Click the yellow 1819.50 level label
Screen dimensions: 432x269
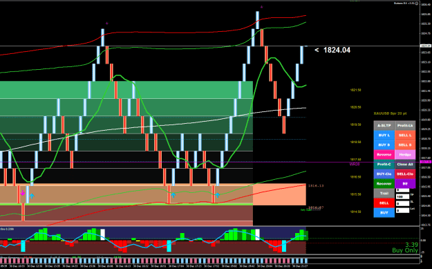(355, 125)
